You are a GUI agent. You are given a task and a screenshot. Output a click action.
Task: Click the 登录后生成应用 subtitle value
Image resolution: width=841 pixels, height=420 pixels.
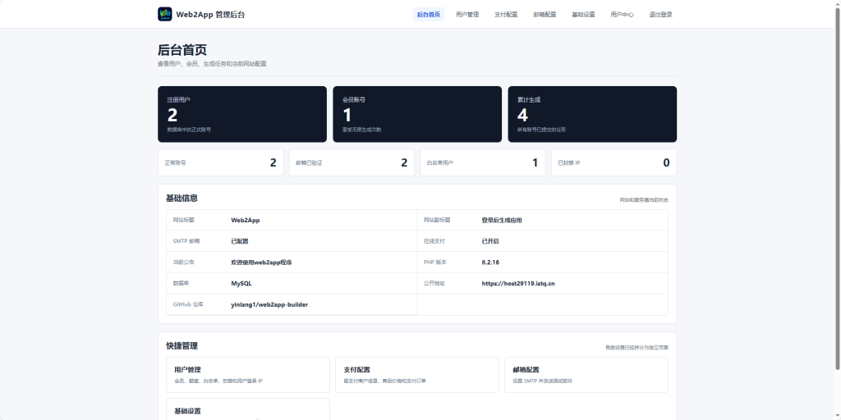[x=502, y=220]
